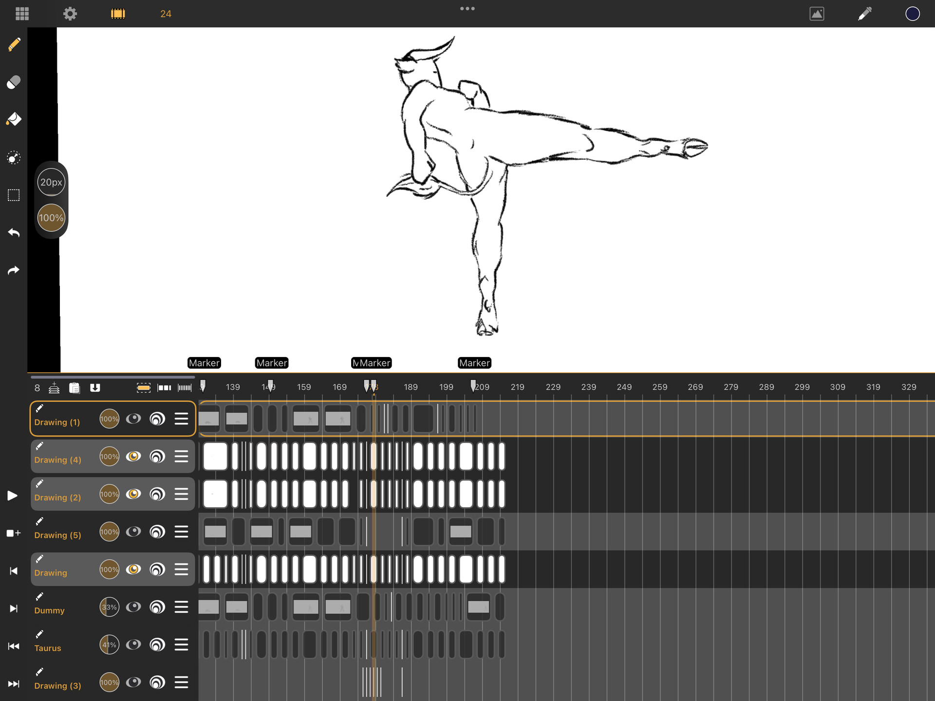Open the Taurus layer options menu
The height and width of the screenshot is (701, 935).
181,644
